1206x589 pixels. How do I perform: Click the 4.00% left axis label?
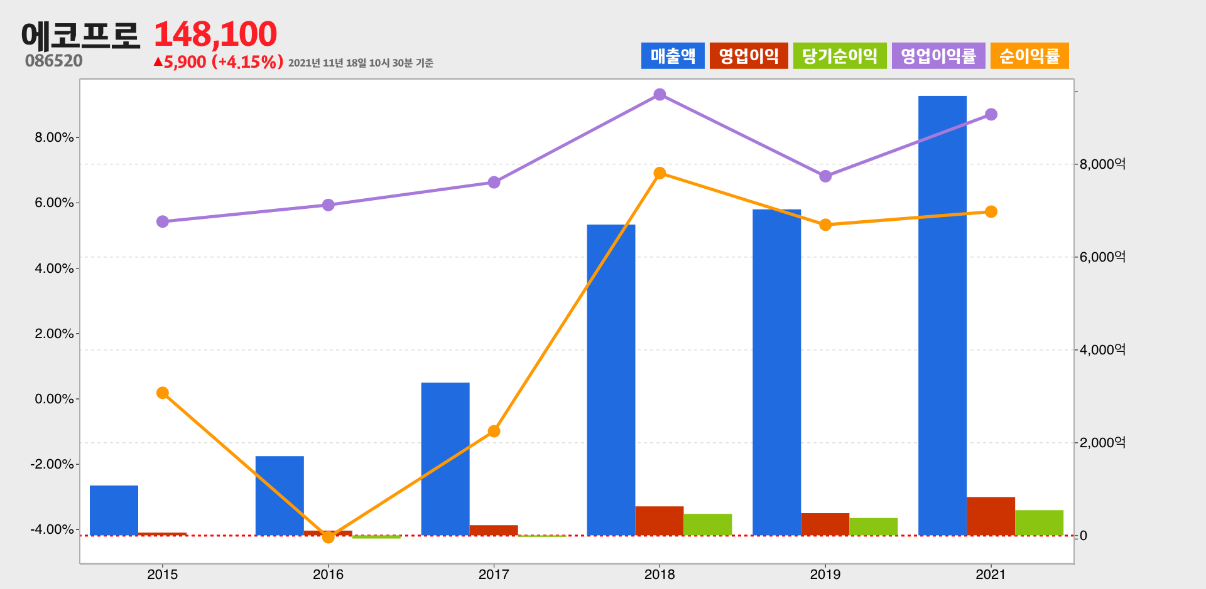55,268
